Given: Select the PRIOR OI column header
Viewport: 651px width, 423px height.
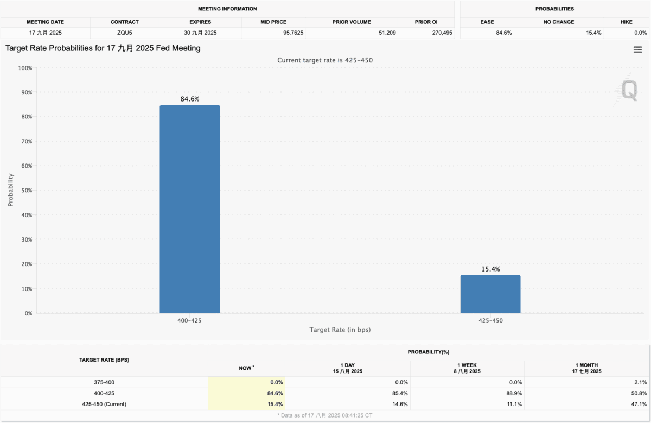Looking at the screenshot, I should pos(426,22).
